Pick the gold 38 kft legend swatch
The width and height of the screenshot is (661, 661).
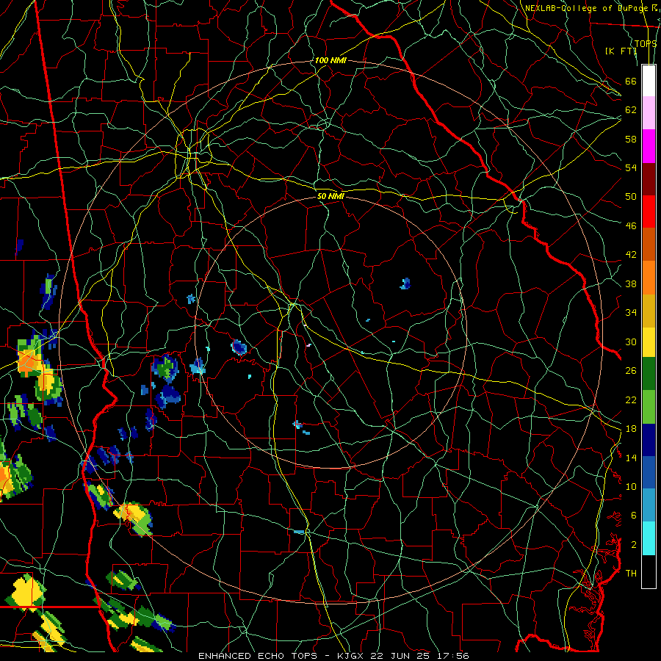click(649, 311)
